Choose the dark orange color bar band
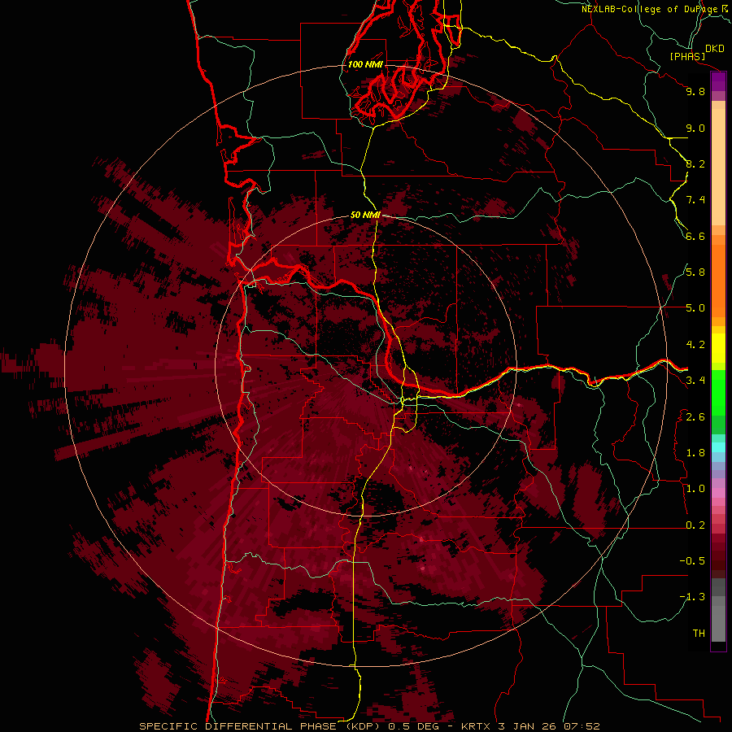This screenshot has height=732, width=732. click(718, 281)
